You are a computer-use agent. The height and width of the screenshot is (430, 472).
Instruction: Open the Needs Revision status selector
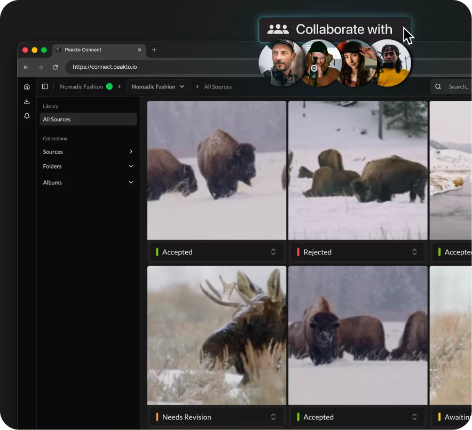click(x=217, y=417)
